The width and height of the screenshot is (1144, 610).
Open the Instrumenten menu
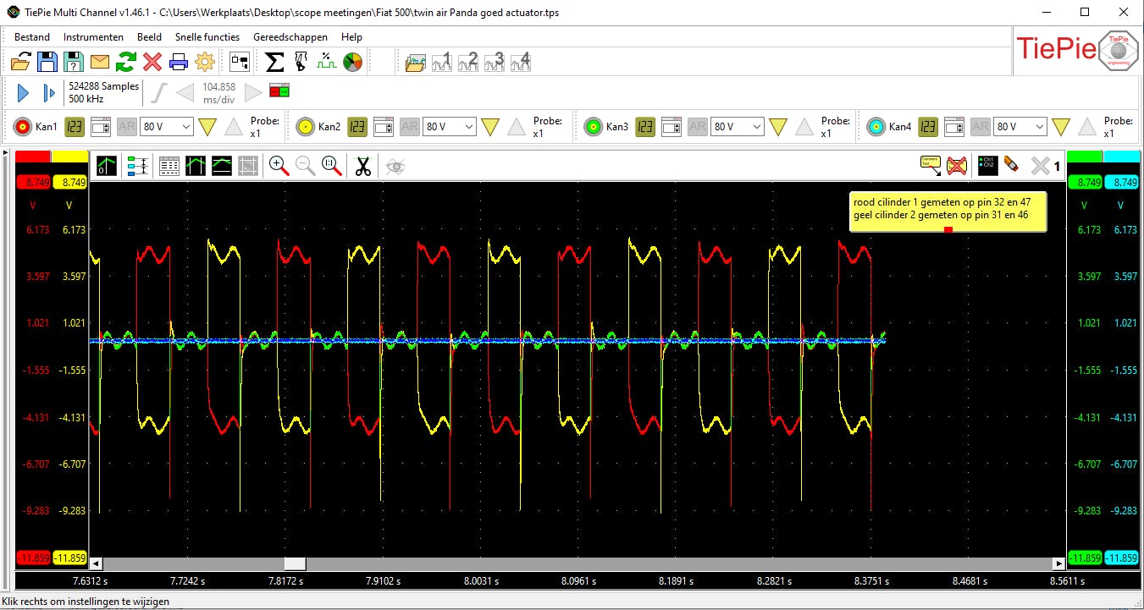93,37
